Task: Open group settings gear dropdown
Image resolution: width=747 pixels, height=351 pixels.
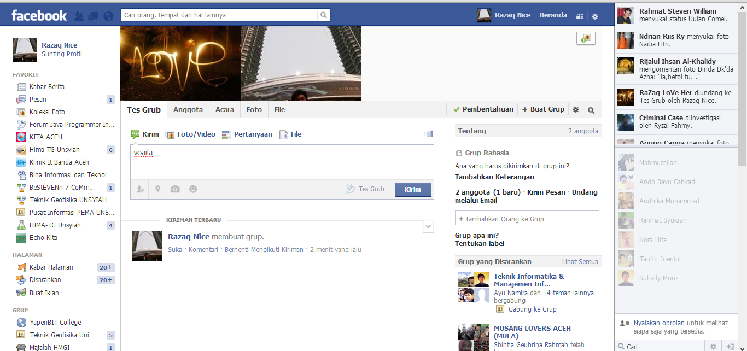Action: point(576,110)
